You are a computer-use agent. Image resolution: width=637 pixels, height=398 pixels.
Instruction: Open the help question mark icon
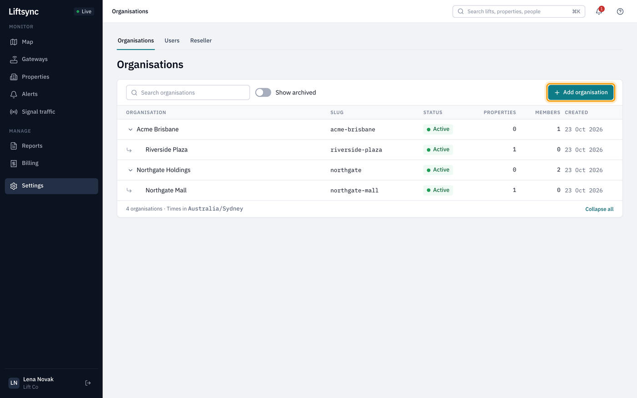click(x=620, y=11)
